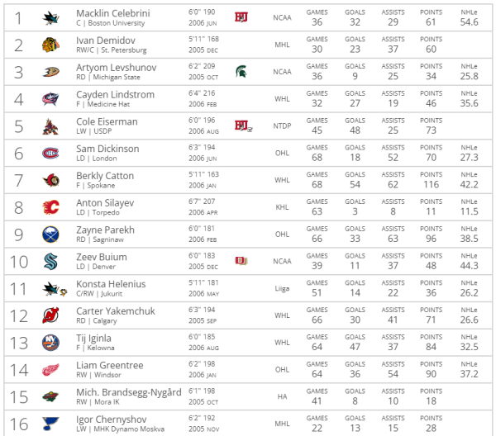Open Tij Iginla player link
Viewport: 496px width, 436px height.
[x=93, y=339]
